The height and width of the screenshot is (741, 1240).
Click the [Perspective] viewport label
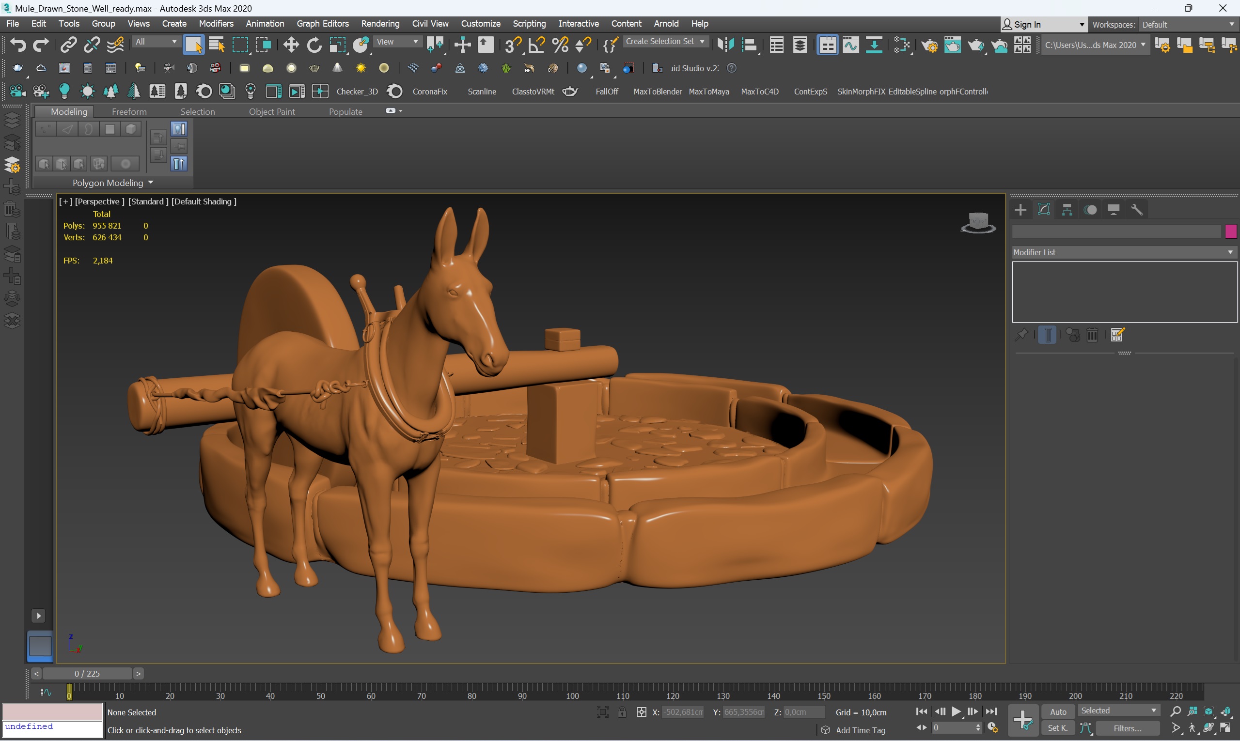pos(99,201)
